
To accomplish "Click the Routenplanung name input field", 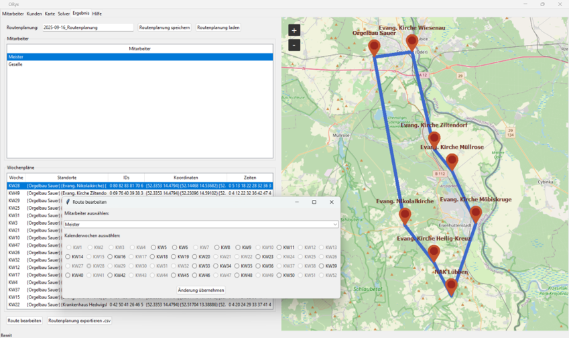I will click(87, 27).
